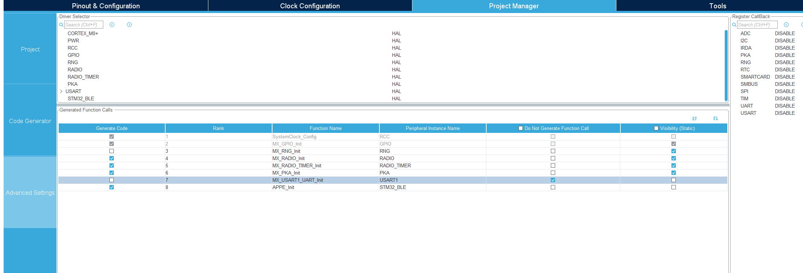Uncheck Do Not Generate Function Call for USART1
Image resolution: width=803 pixels, height=273 pixels.
tap(553, 180)
